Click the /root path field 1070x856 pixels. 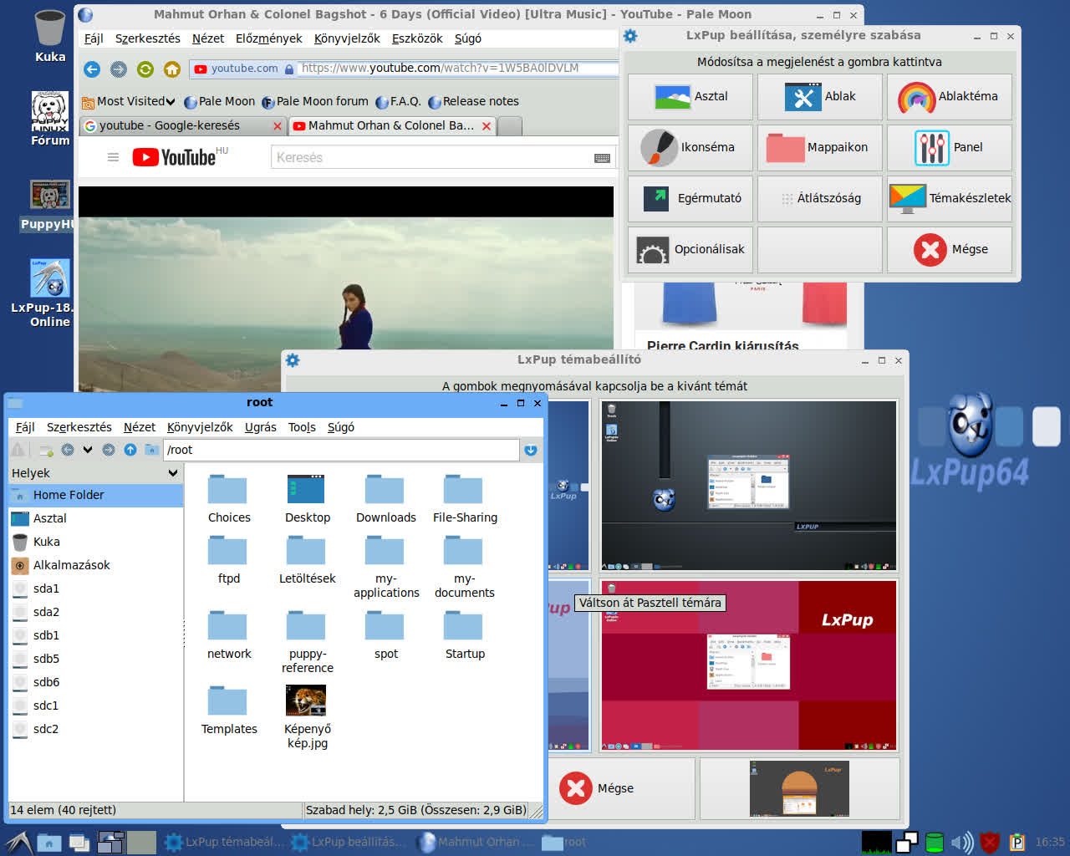(x=341, y=450)
